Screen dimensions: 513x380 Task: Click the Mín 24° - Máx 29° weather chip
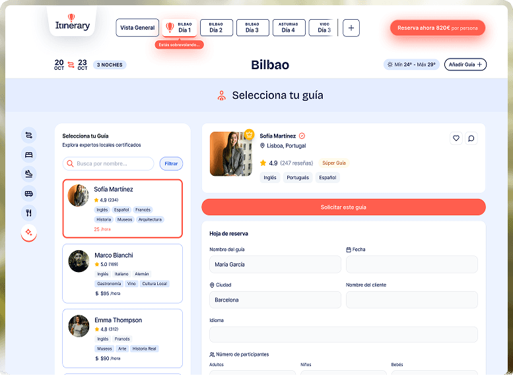click(x=411, y=65)
